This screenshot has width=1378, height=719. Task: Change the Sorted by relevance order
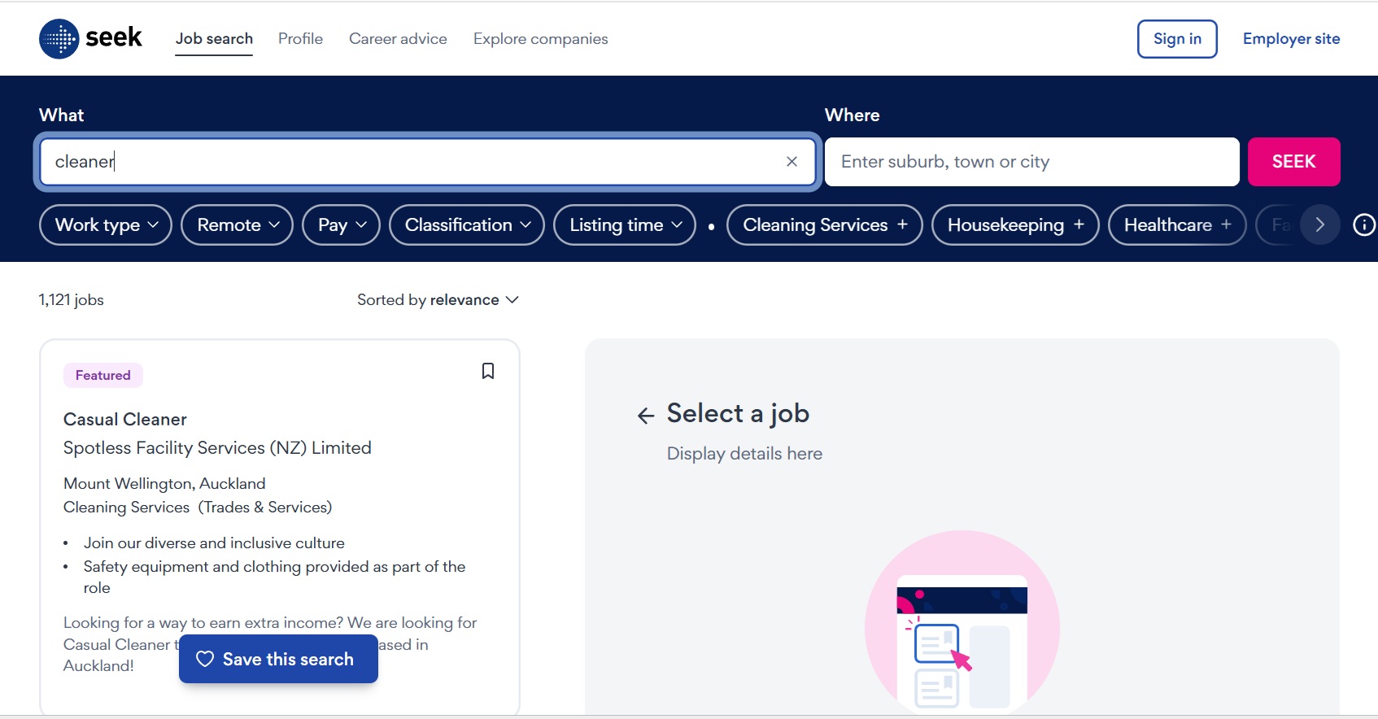[438, 300]
